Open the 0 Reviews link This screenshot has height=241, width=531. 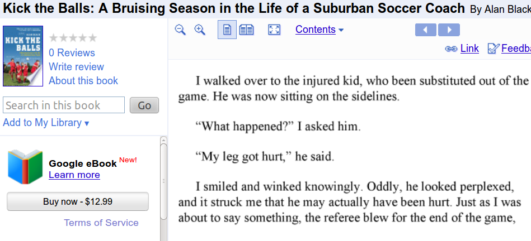[x=72, y=53]
